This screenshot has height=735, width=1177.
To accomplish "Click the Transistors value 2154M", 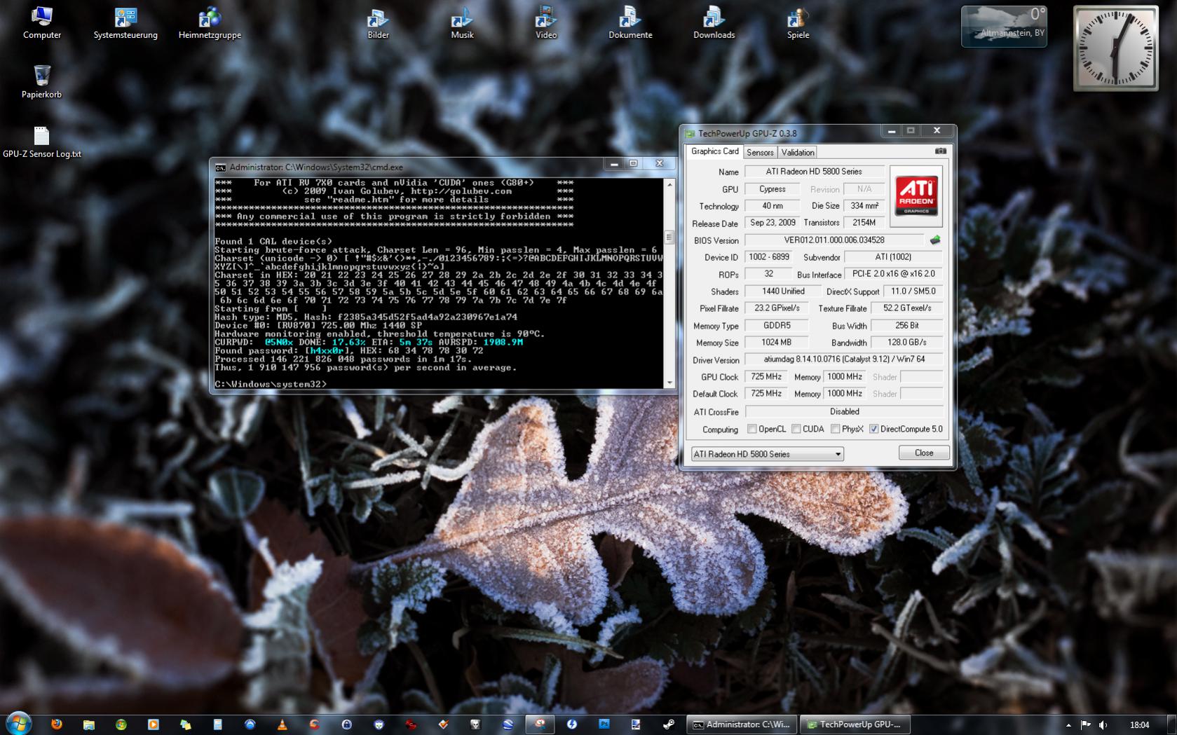I will [864, 223].
